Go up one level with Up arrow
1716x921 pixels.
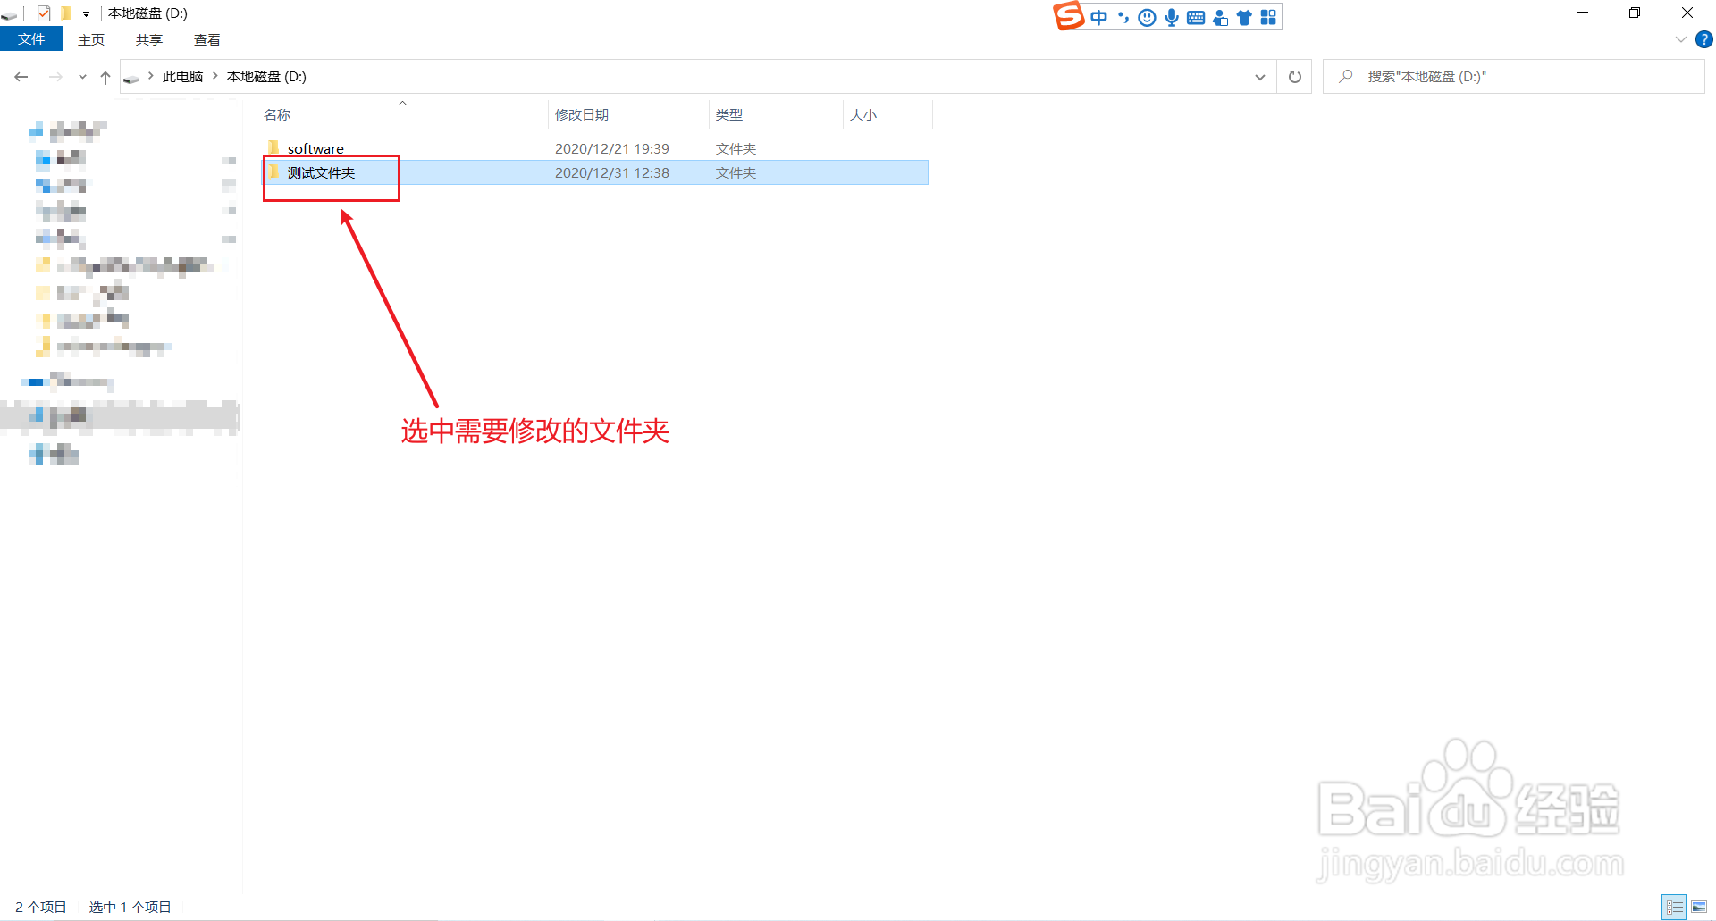click(x=105, y=77)
